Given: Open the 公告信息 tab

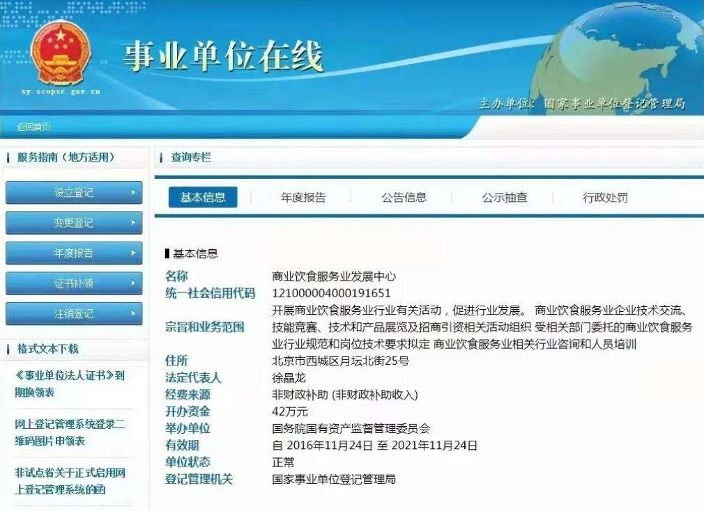Looking at the screenshot, I should pyautogui.click(x=404, y=198).
